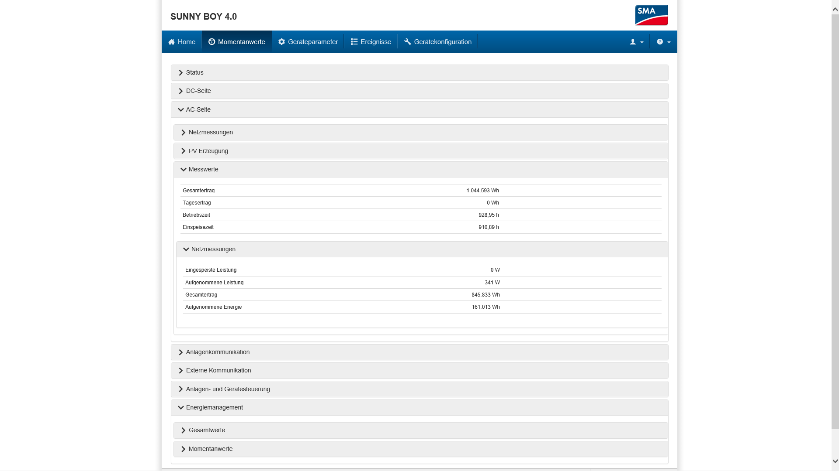
Task: Expand the PV Erzeugung subsection
Action: pyautogui.click(x=208, y=151)
